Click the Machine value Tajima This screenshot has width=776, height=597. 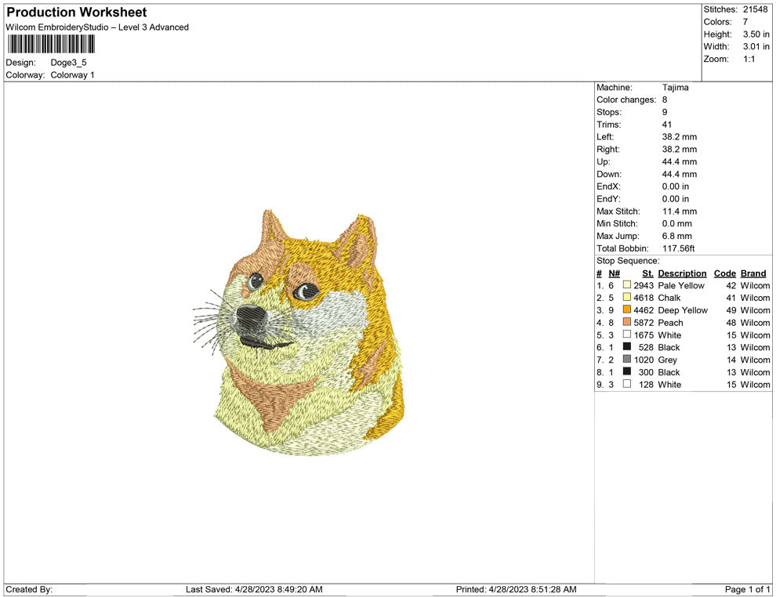[x=676, y=87]
